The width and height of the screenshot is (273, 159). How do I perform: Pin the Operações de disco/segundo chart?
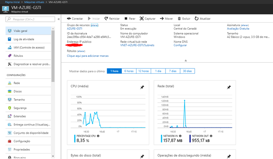pyautogui.click(x=229, y=156)
